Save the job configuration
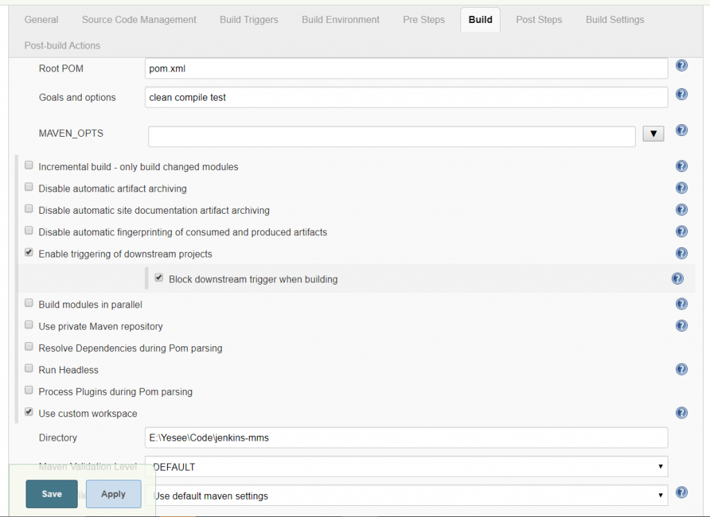The height and width of the screenshot is (517, 710). tap(52, 494)
